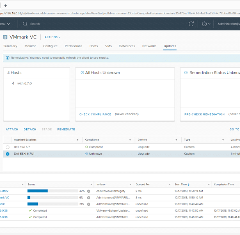240x235 pixels.
Task: Expand the ACTIONS dropdown
Action: pyautogui.click(x=53, y=37)
